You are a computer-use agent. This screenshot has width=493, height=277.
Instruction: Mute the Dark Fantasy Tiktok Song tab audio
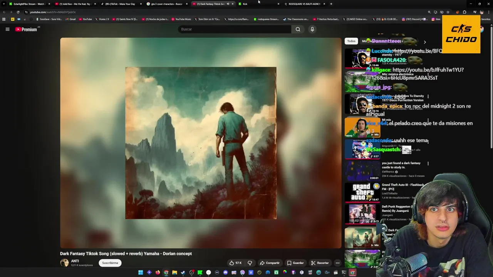tap(228, 4)
